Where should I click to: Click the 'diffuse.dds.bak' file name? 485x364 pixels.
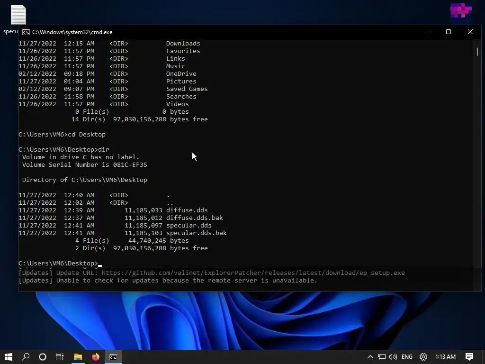[195, 218]
